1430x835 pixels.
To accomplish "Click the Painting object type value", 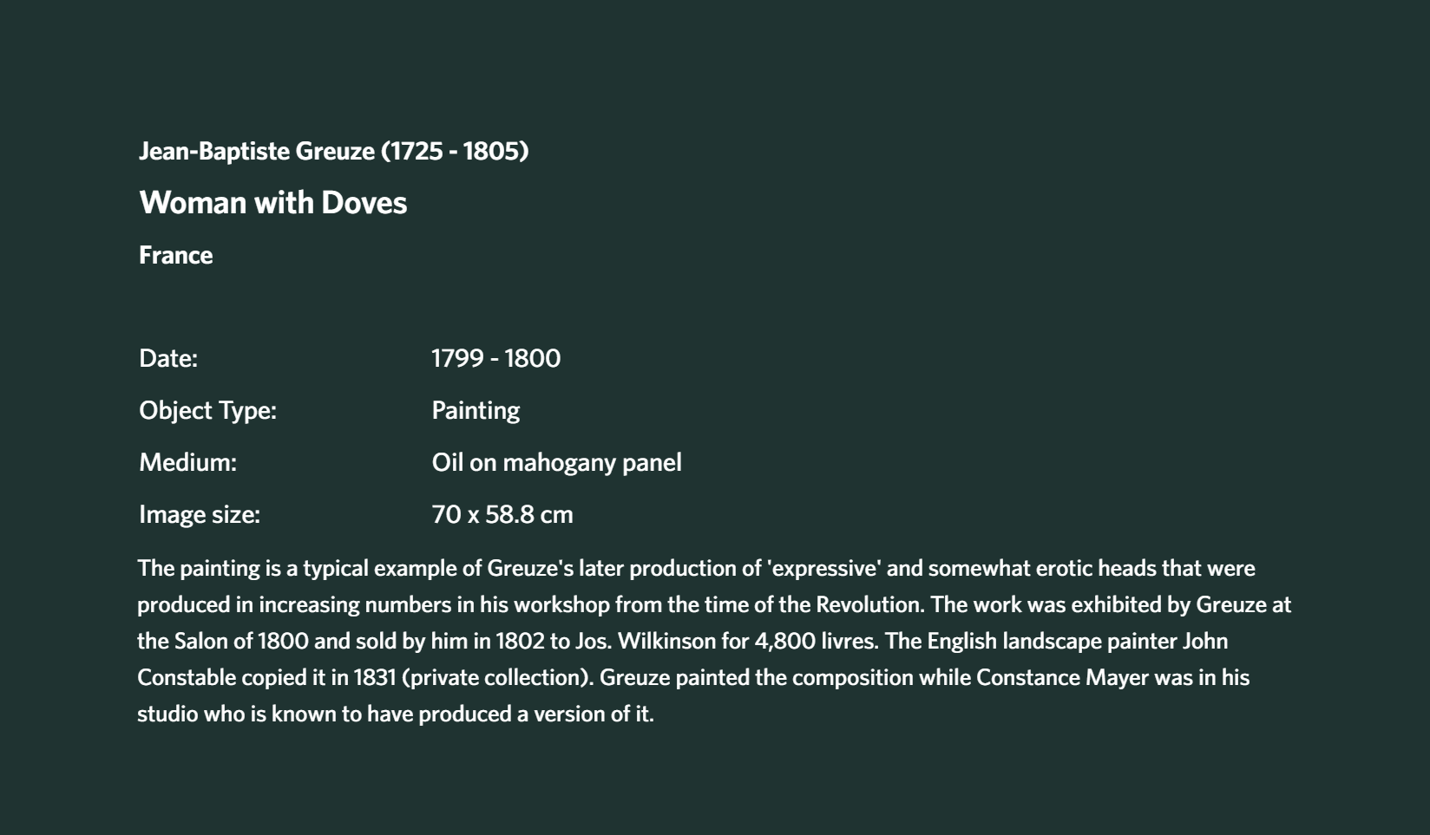I will point(476,410).
